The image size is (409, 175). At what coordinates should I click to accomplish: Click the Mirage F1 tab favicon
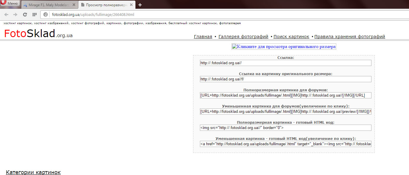click(x=25, y=5)
